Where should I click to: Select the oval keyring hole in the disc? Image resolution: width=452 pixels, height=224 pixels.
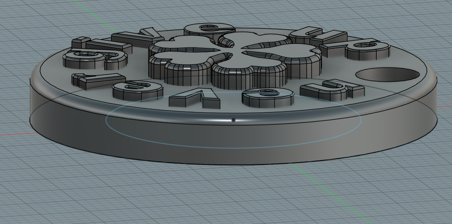388,75
